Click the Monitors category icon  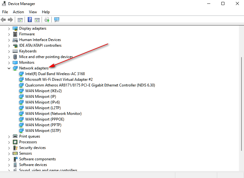point(15,62)
